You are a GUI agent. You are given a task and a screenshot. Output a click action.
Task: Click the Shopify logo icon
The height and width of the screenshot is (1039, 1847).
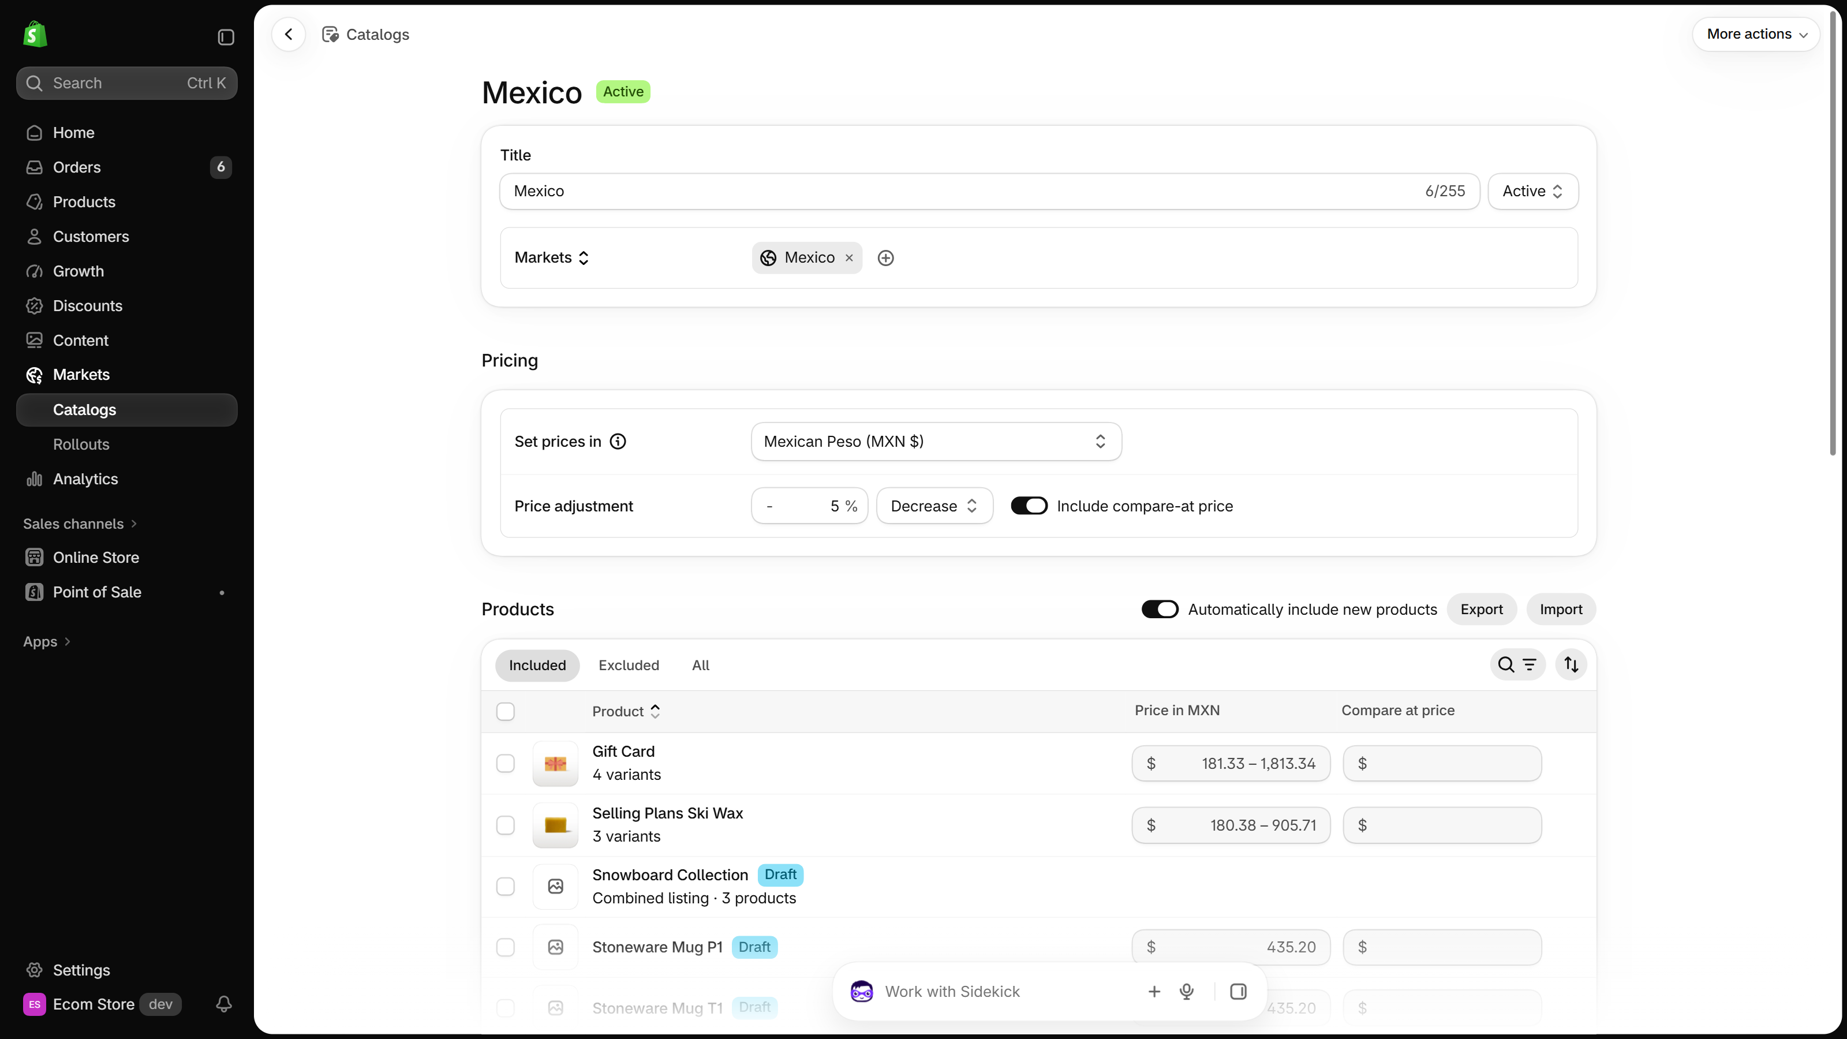35,35
